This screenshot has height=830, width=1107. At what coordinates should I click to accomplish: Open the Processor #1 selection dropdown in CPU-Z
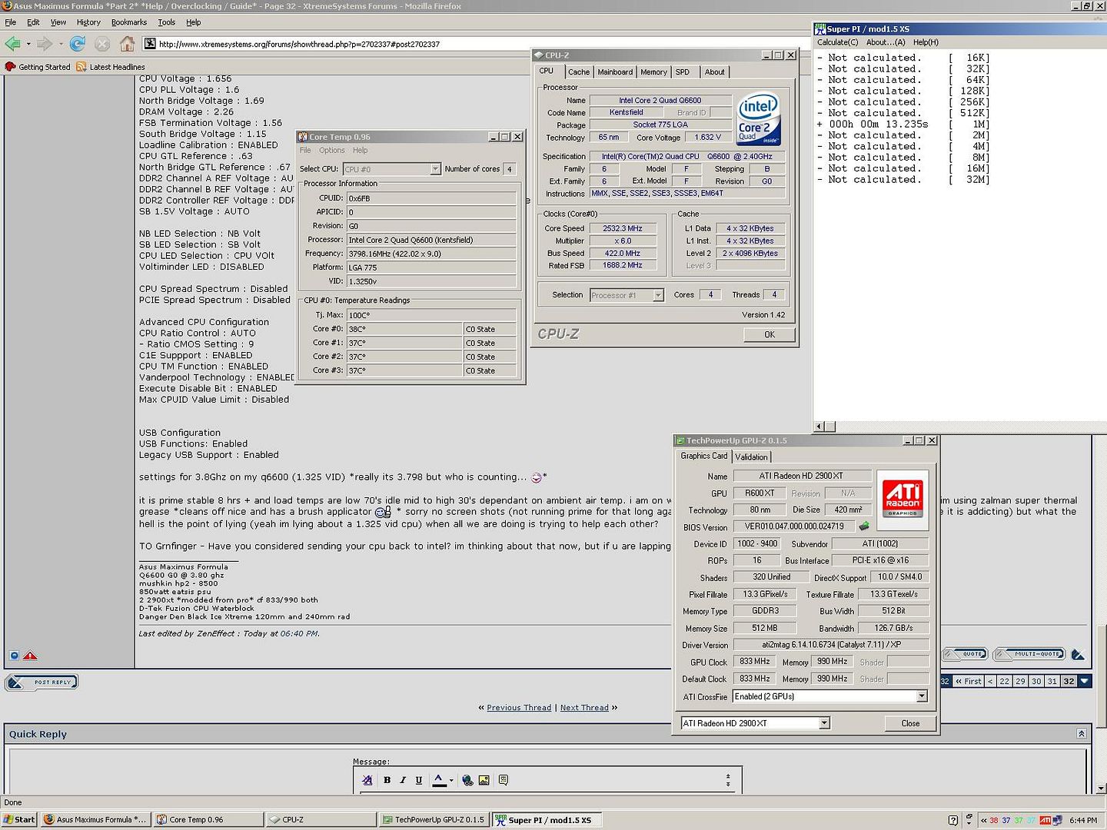click(x=658, y=295)
